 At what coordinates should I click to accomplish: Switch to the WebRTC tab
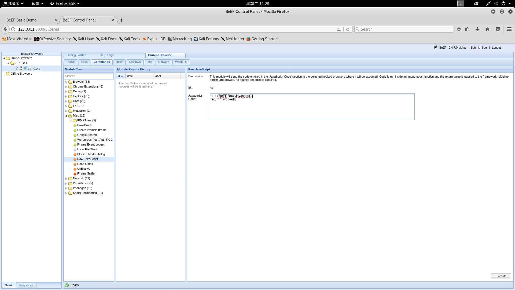coord(181,62)
